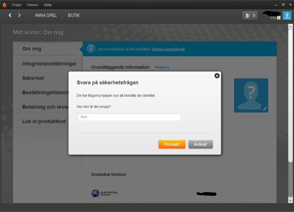Edit profile picture pencil icon
Viewport: 294px width, 212px height.
tap(265, 109)
